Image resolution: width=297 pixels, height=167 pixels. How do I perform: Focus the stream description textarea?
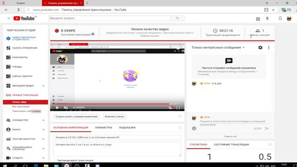coord(117,149)
